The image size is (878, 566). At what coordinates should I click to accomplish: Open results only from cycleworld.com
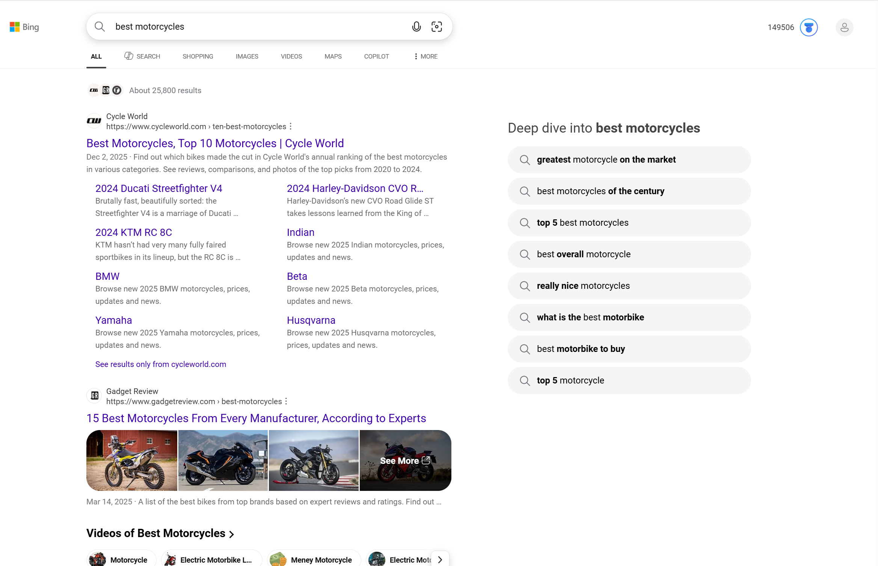(160, 364)
